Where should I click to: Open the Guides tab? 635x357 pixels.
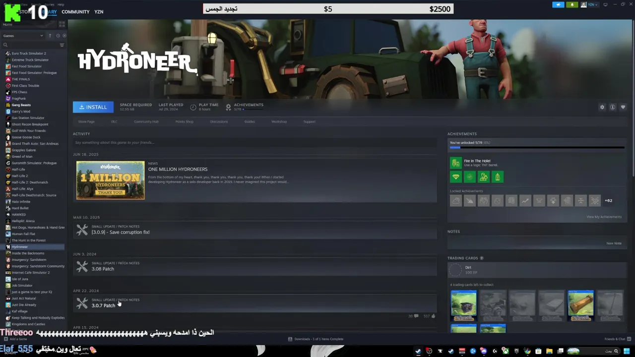click(250, 121)
